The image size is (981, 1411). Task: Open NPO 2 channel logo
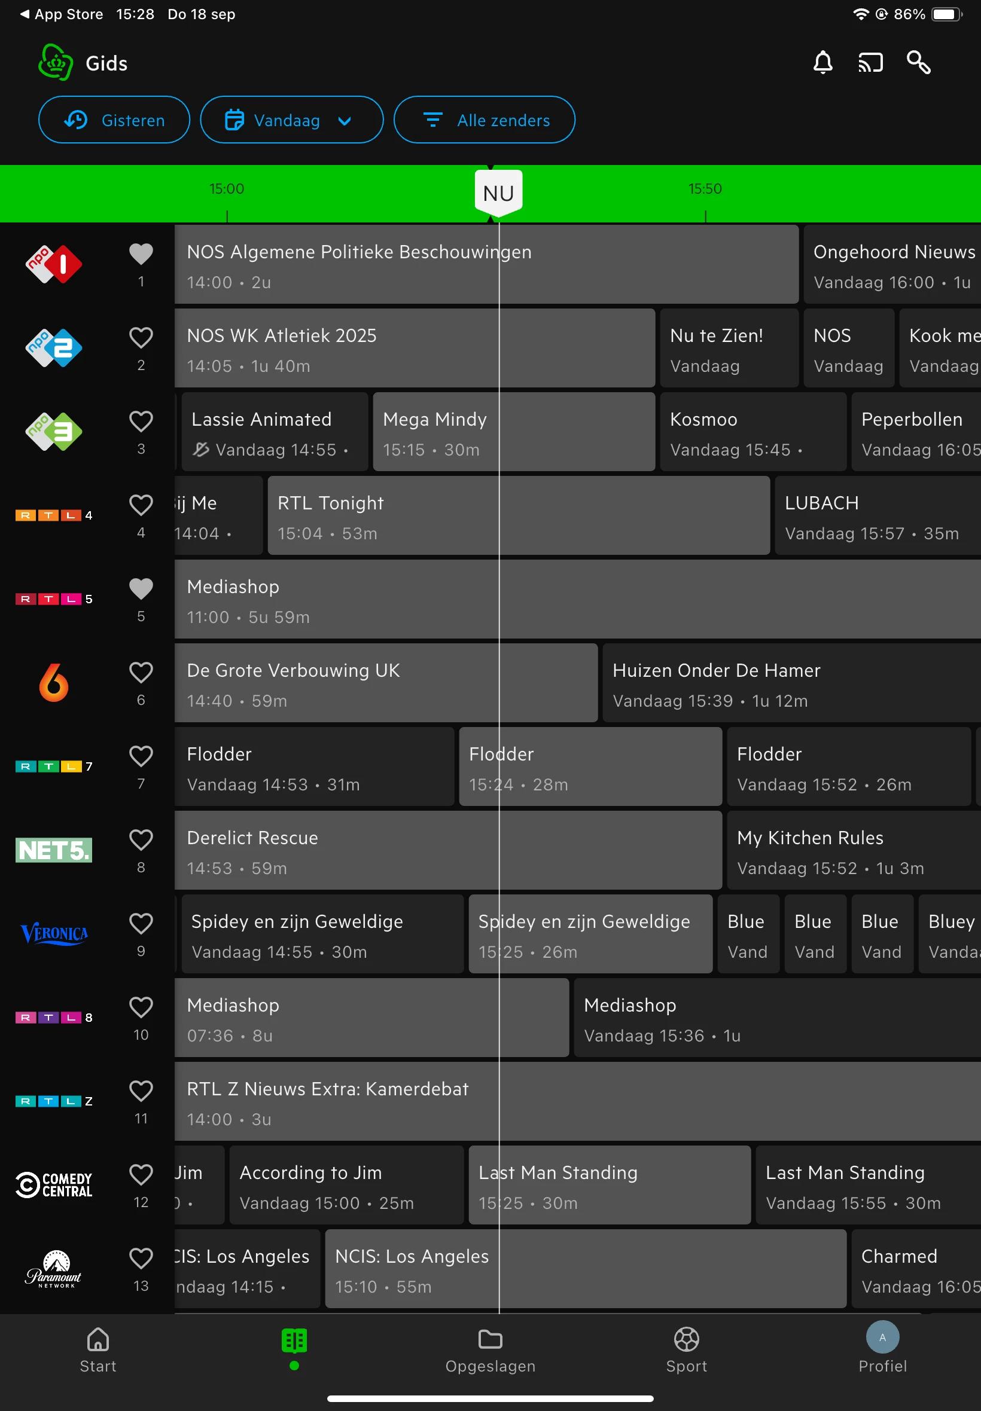(54, 349)
